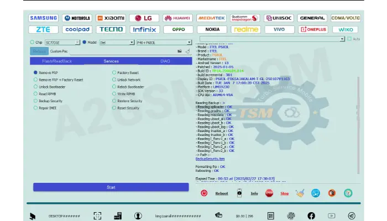387x221 pixels.
Task: Switch to the Flash/ReadBack tab
Action: 57,61
